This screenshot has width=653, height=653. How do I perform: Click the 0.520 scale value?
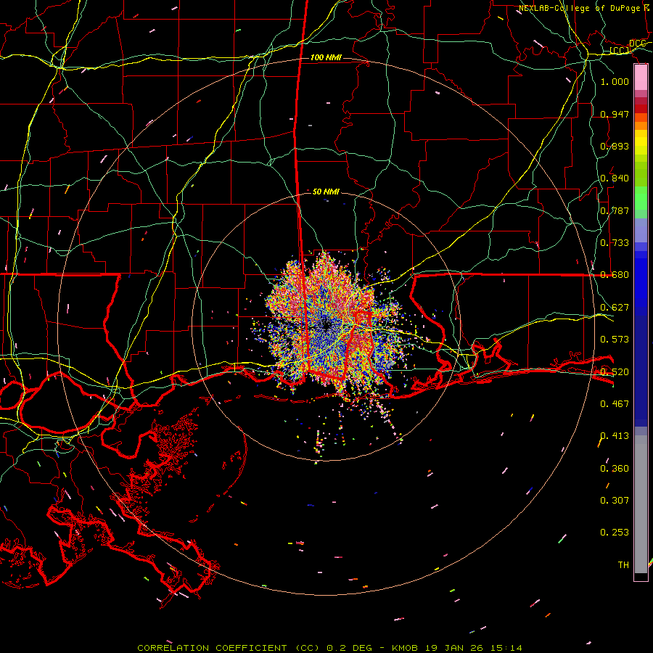pyautogui.click(x=615, y=371)
